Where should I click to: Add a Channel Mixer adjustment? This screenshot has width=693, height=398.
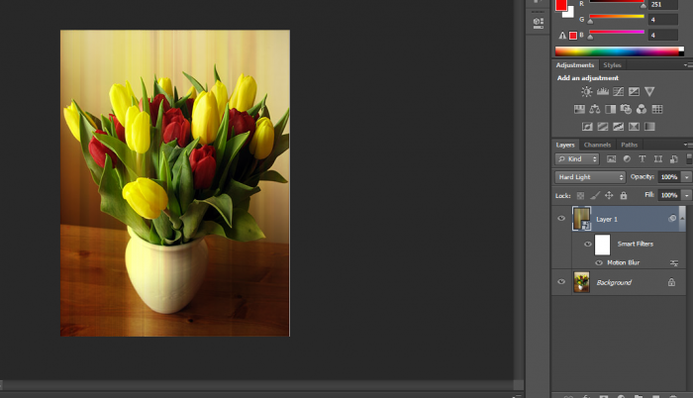click(641, 109)
